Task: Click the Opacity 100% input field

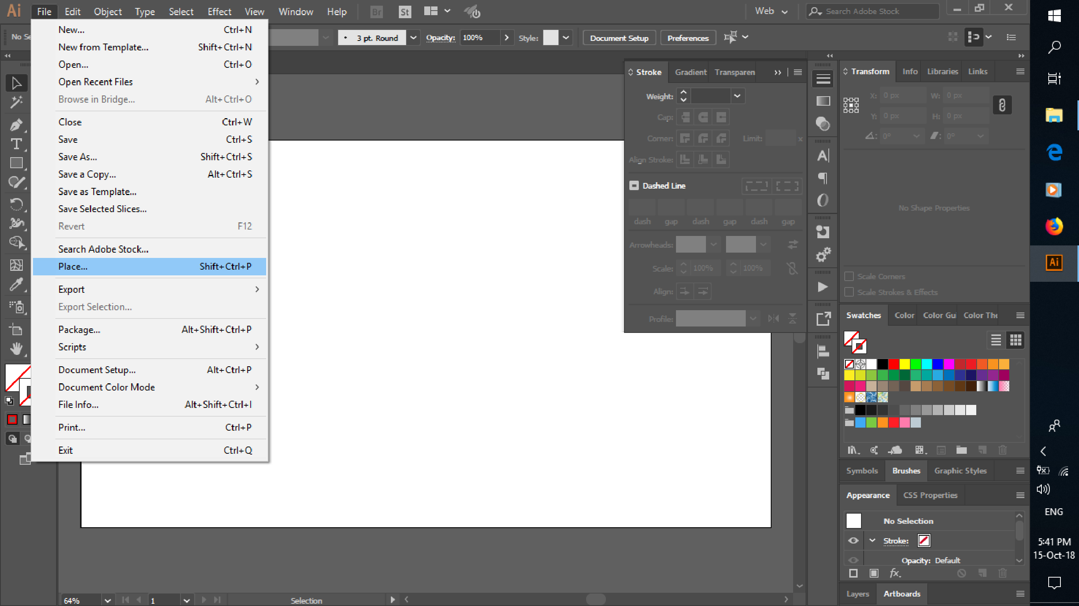Action: click(x=480, y=37)
